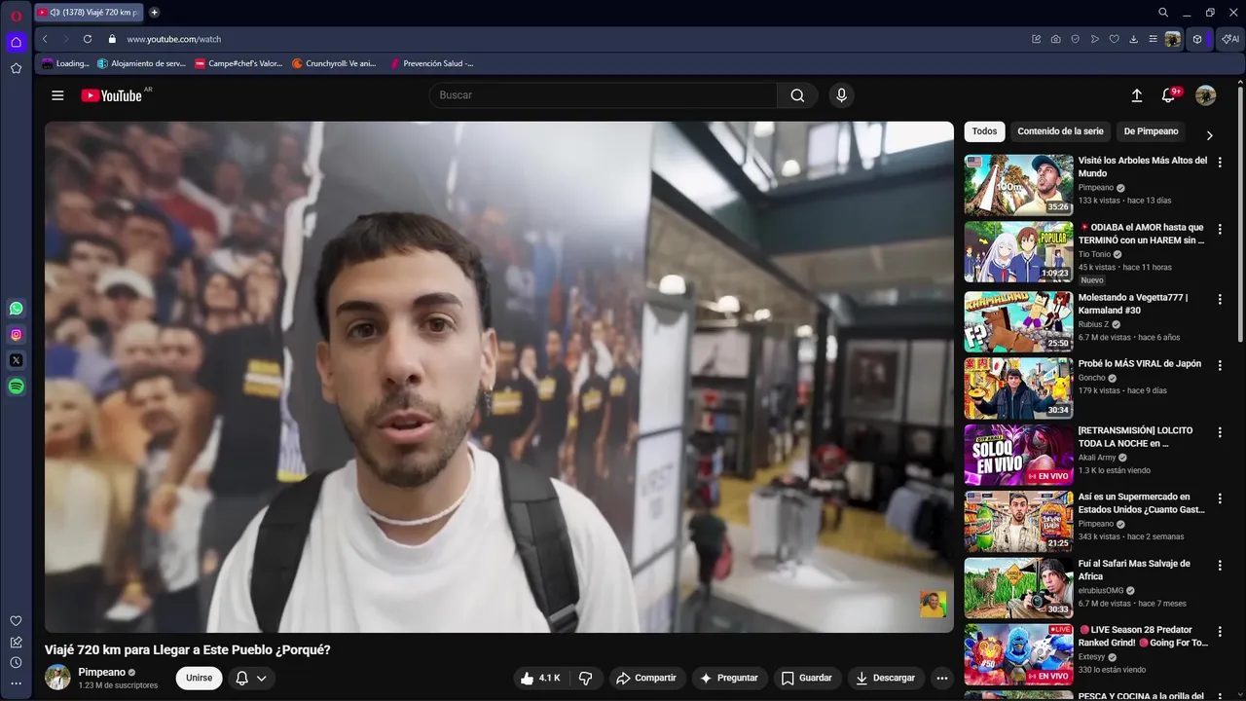
Task: Open Opera start page home icon
Action: pyautogui.click(x=16, y=42)
